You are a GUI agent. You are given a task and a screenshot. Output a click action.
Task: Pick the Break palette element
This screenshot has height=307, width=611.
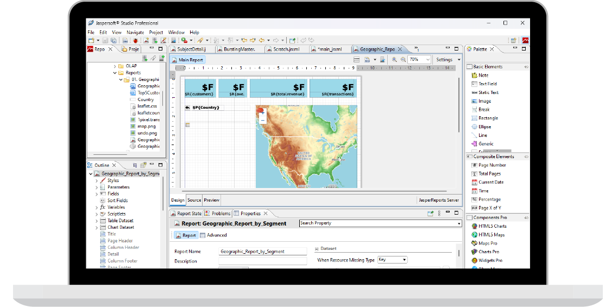(481, 110)
